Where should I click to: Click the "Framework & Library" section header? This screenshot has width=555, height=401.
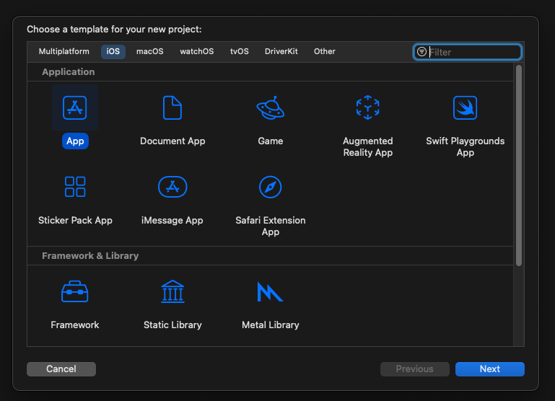point(90,255)
